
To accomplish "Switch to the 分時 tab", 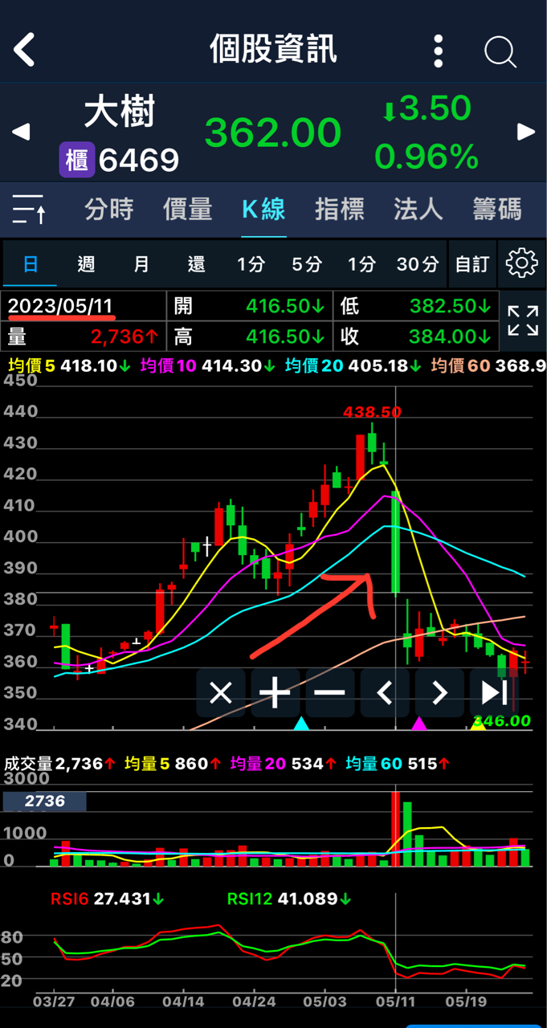I will click(x=109, y=210).
